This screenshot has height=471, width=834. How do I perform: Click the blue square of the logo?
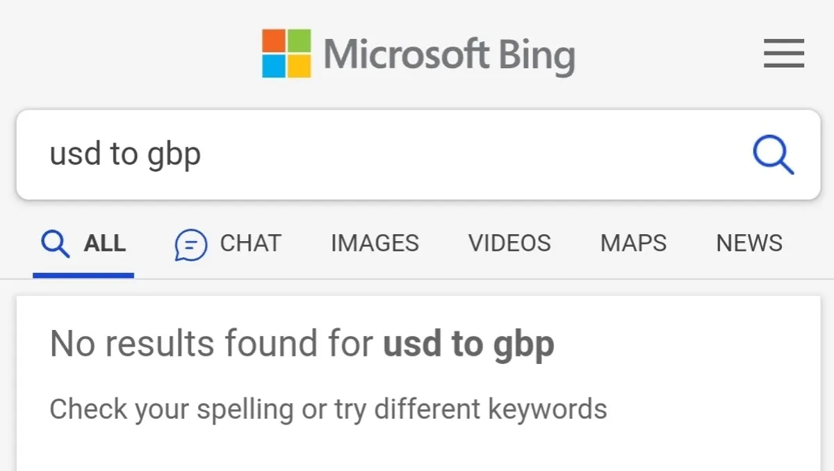pyautogui.click(x=274, y=66)
